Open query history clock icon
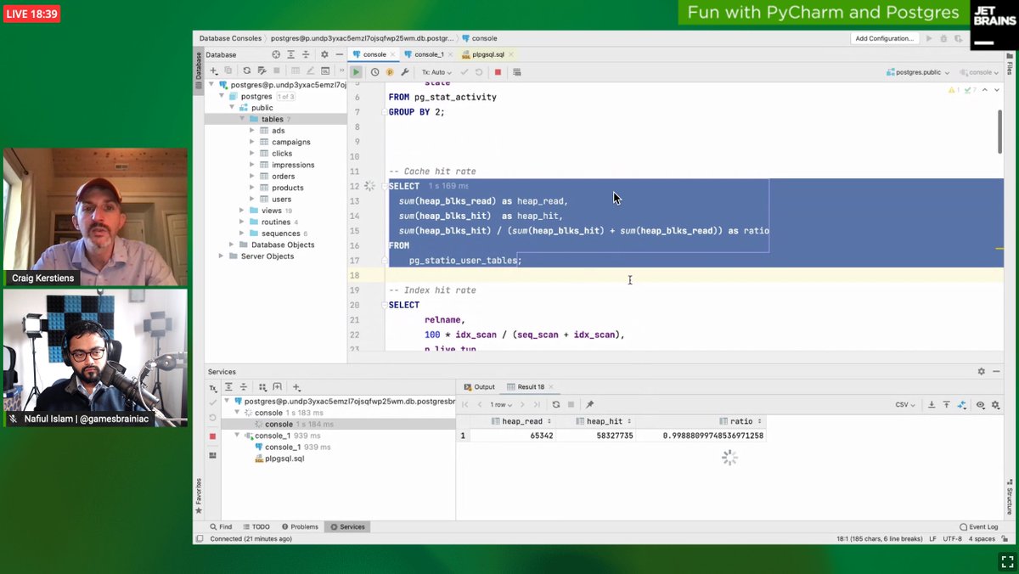 pyautogui.click(x=374, y=72)
